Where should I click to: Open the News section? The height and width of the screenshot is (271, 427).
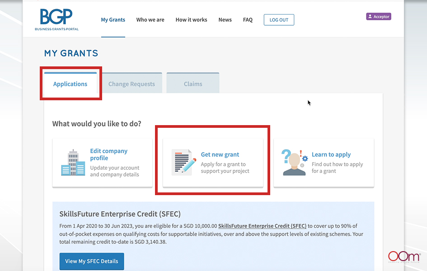click(x=225, y=20)
